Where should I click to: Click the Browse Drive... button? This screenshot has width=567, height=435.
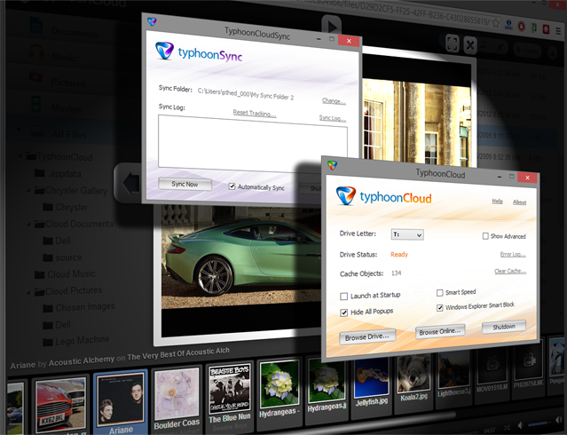367,336
